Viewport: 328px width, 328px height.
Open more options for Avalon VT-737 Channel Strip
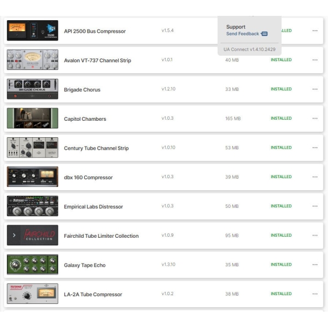tap(315, 60)
